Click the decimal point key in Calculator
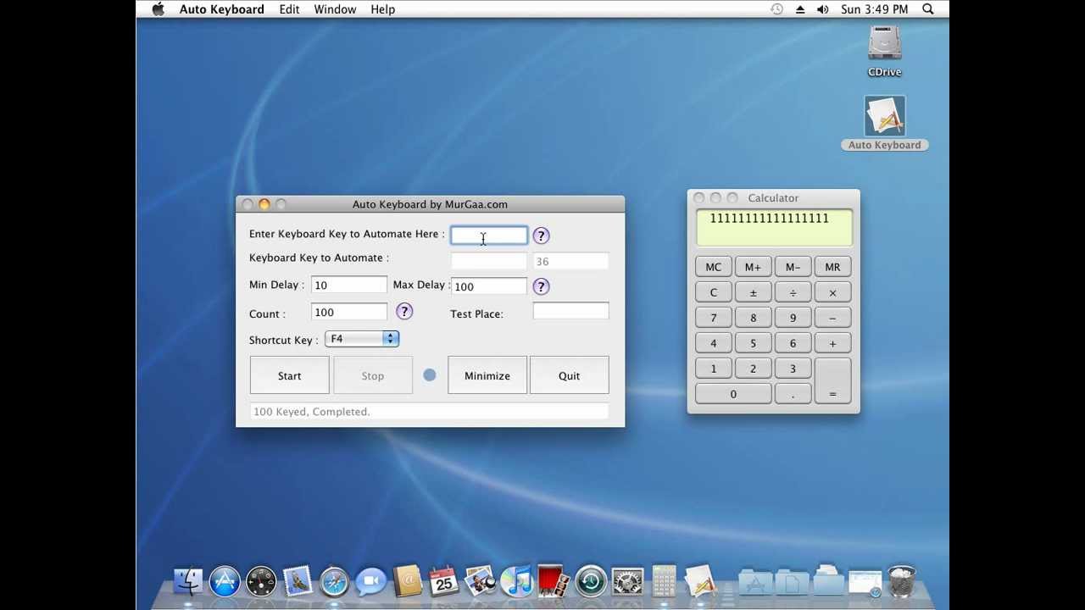Image resolution: width=1085 pixels, height=610 pixels. (793, 394)
